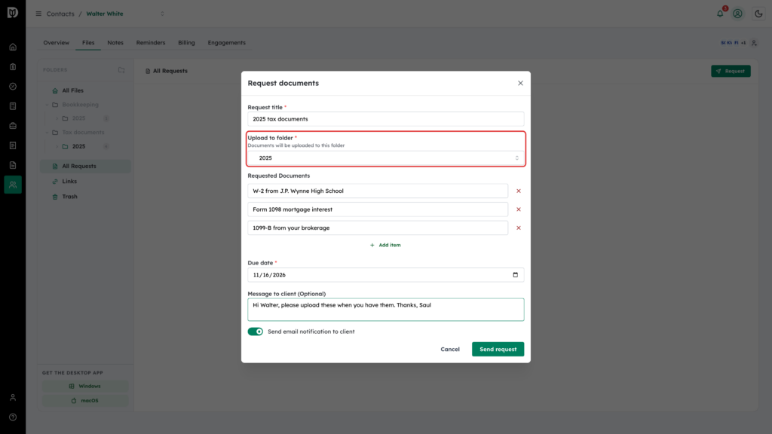The height and width of the screenshot is (434, 772).
Task: Collapse the Bookkeeping folder
Action: 47,105
